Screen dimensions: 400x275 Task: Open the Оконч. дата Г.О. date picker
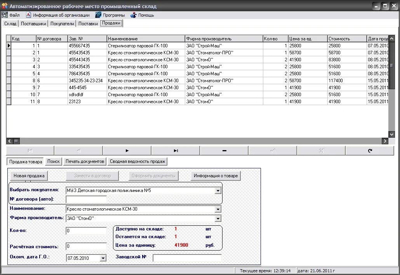(x=103, y=258)
